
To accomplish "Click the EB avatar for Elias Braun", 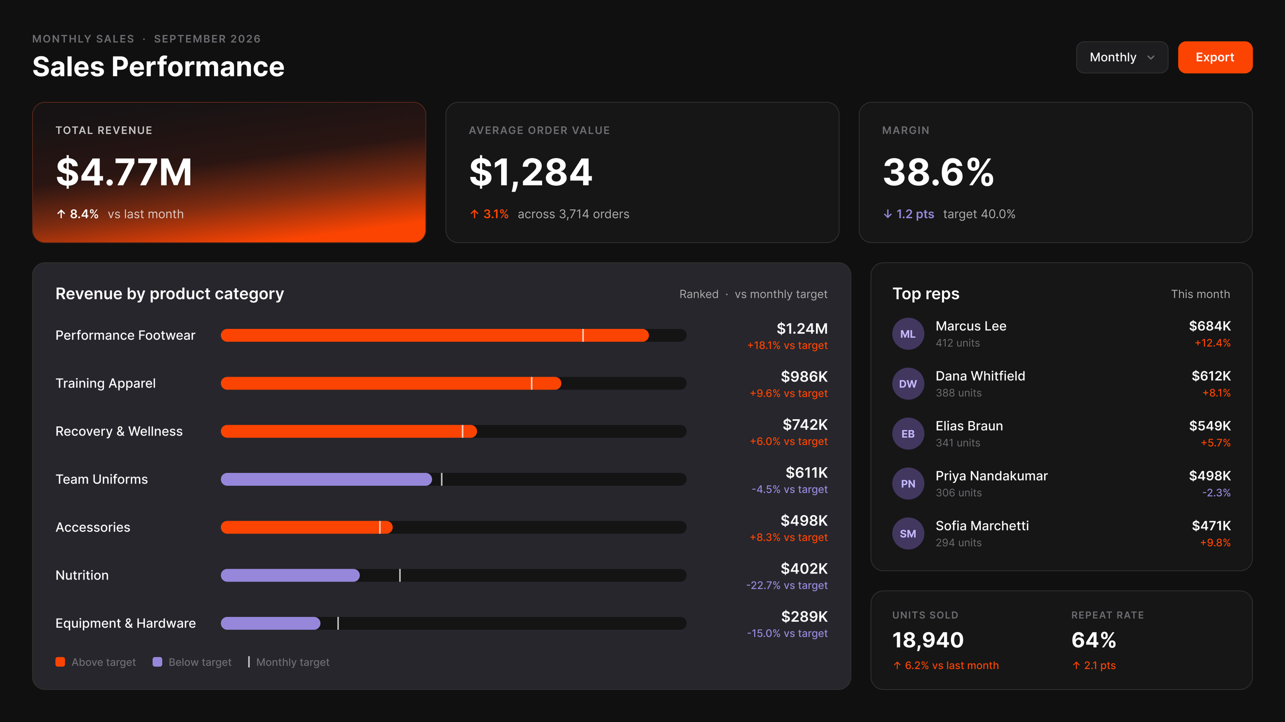I will click(x=908, y=434).
